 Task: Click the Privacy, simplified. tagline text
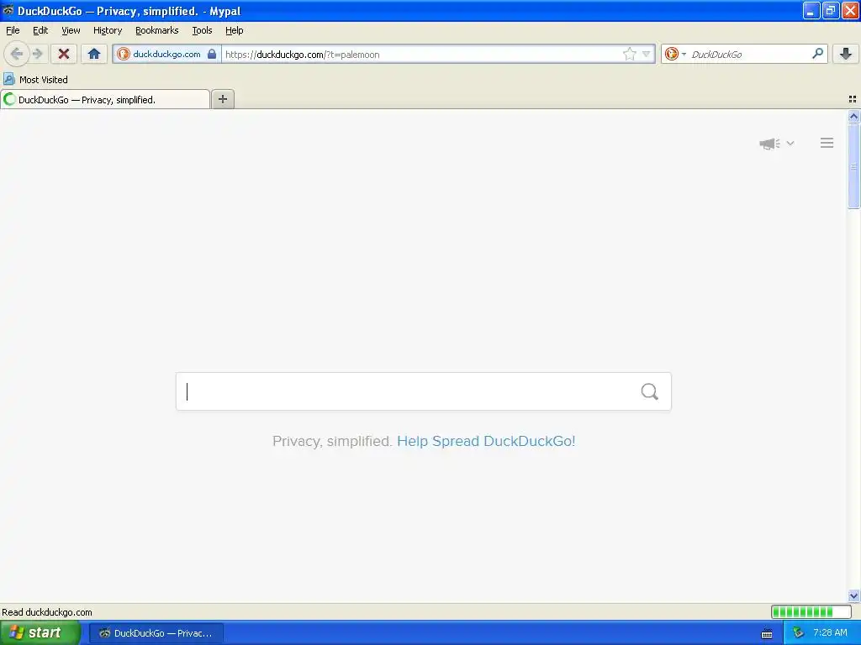tap(332, 441)
